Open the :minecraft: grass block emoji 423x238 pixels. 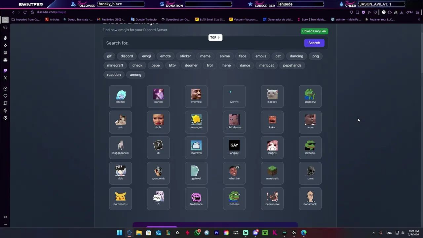[272, 173]
